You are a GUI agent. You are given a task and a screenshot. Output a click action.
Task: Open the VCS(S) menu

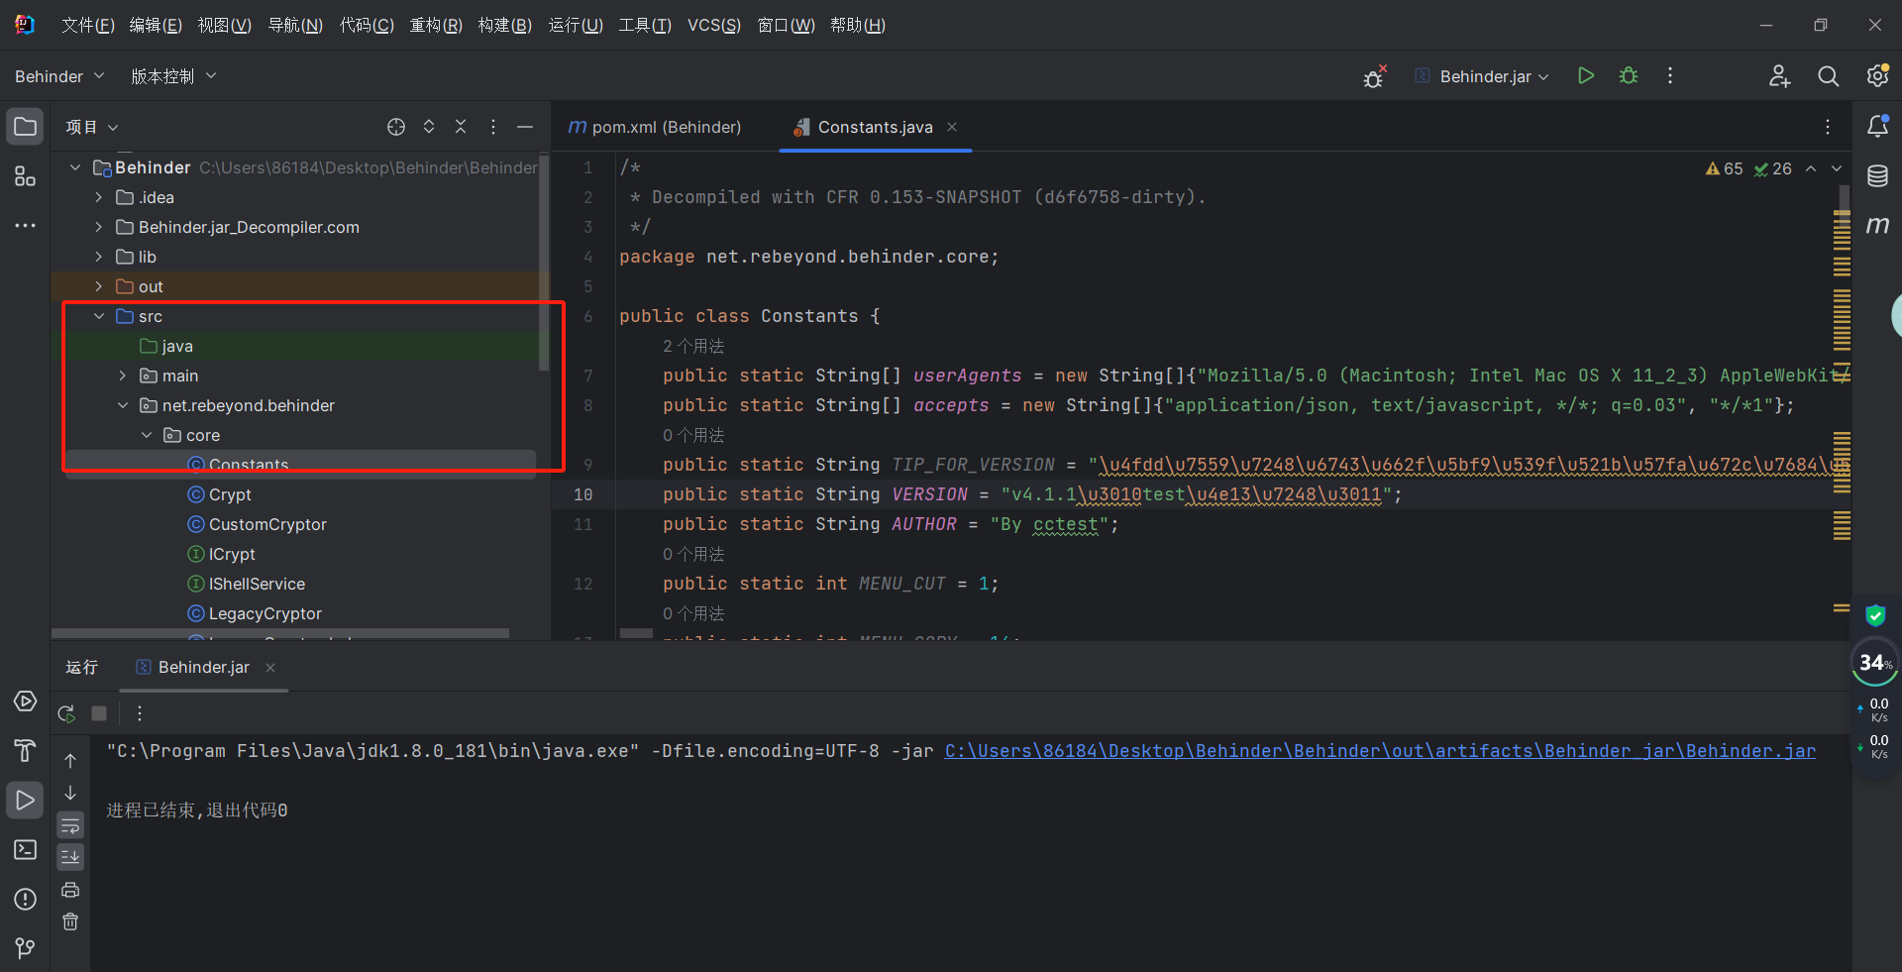click(714, 25)
